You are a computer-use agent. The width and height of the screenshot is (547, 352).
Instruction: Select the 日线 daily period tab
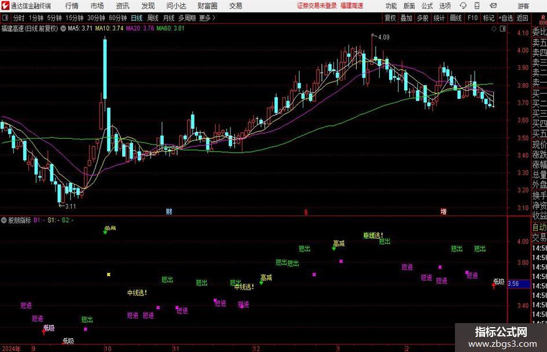click(137, 18)
